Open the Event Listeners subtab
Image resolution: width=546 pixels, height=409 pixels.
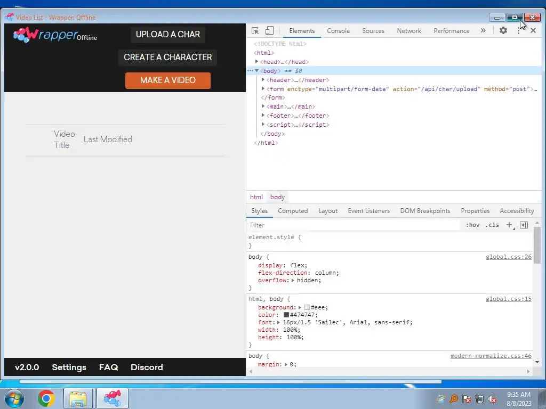[369, 211]
